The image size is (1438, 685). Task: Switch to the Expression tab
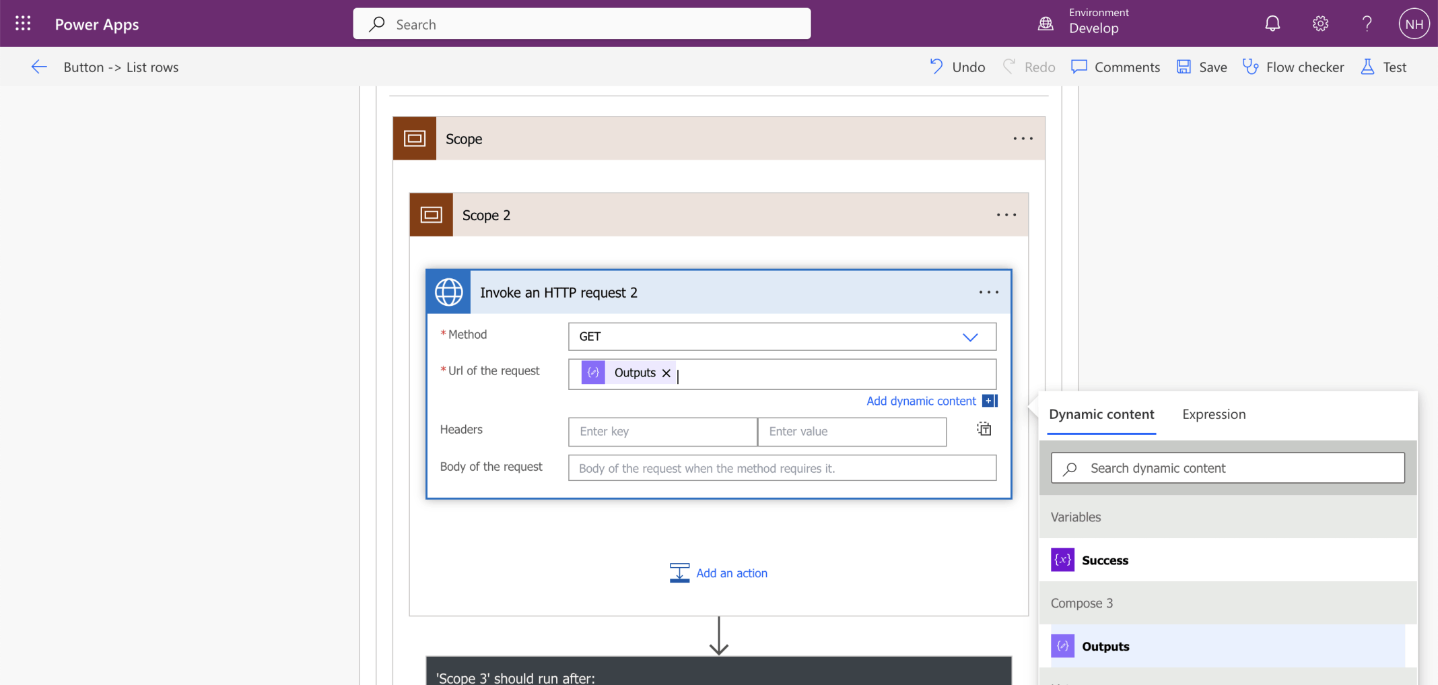[1214, 414]
